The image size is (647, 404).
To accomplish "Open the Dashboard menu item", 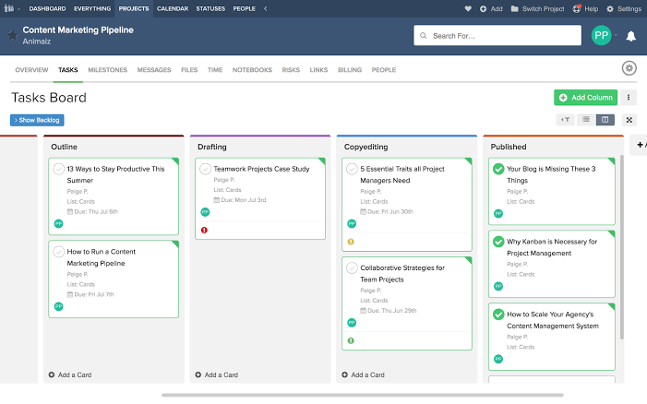I will tap(47, 8).
